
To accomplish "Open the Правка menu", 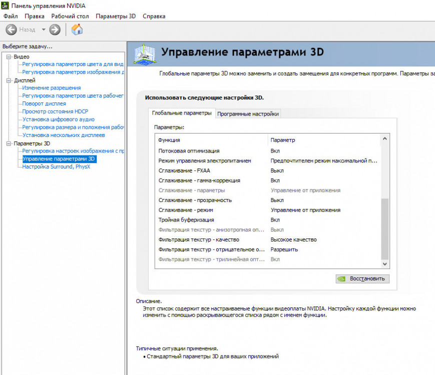I will [35, 16].
